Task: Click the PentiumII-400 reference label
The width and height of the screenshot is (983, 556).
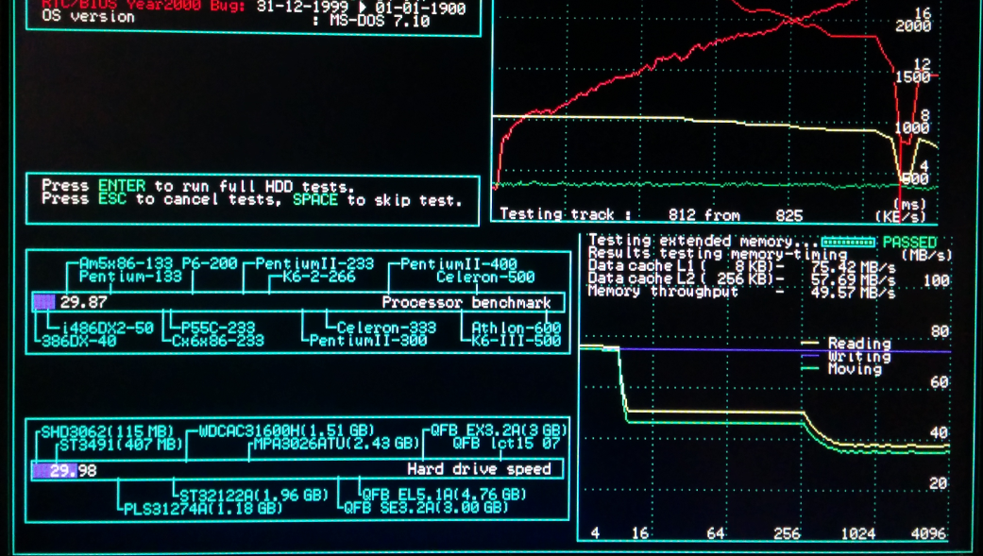Action: coord(459,264)
